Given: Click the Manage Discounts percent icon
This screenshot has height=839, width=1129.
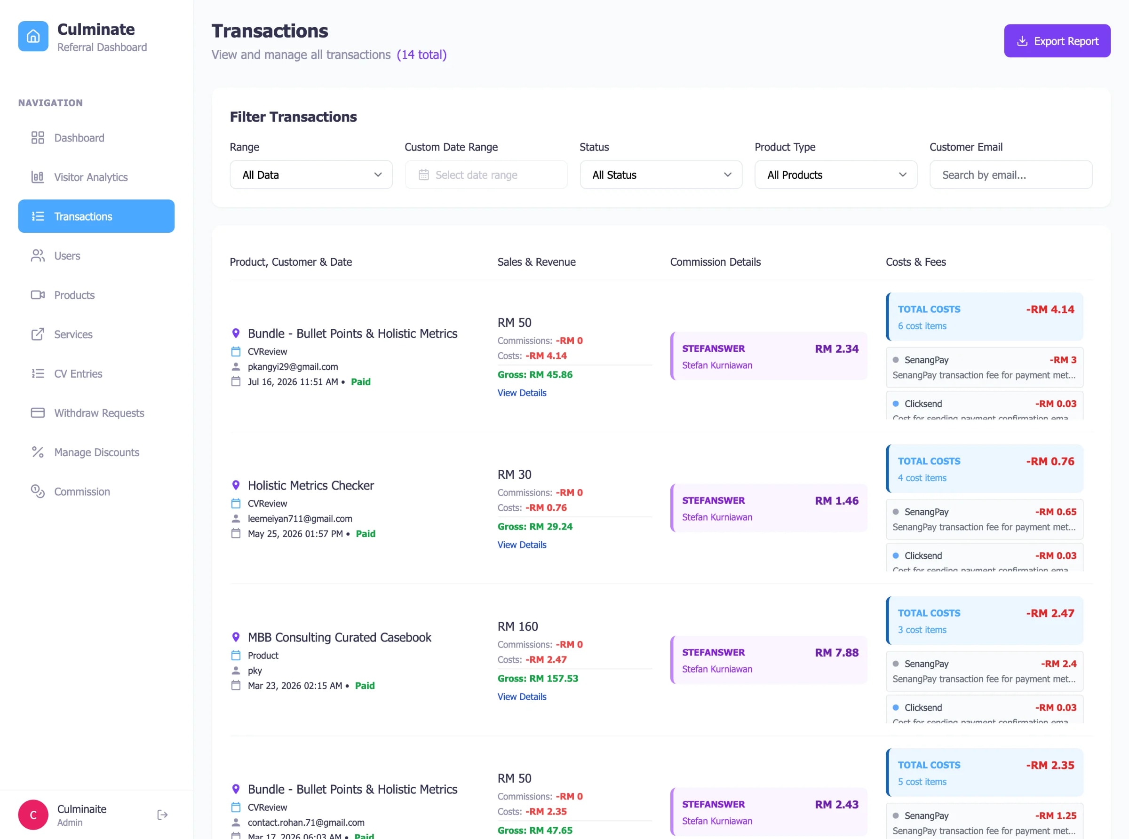Looking at the screenshot, I should [38, 452].
